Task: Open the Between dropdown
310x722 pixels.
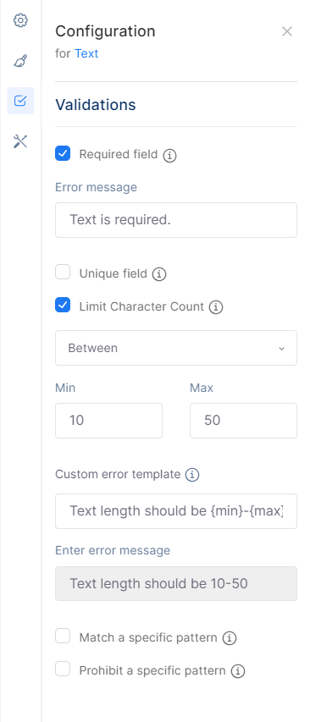Action: (x=176, y=348)
